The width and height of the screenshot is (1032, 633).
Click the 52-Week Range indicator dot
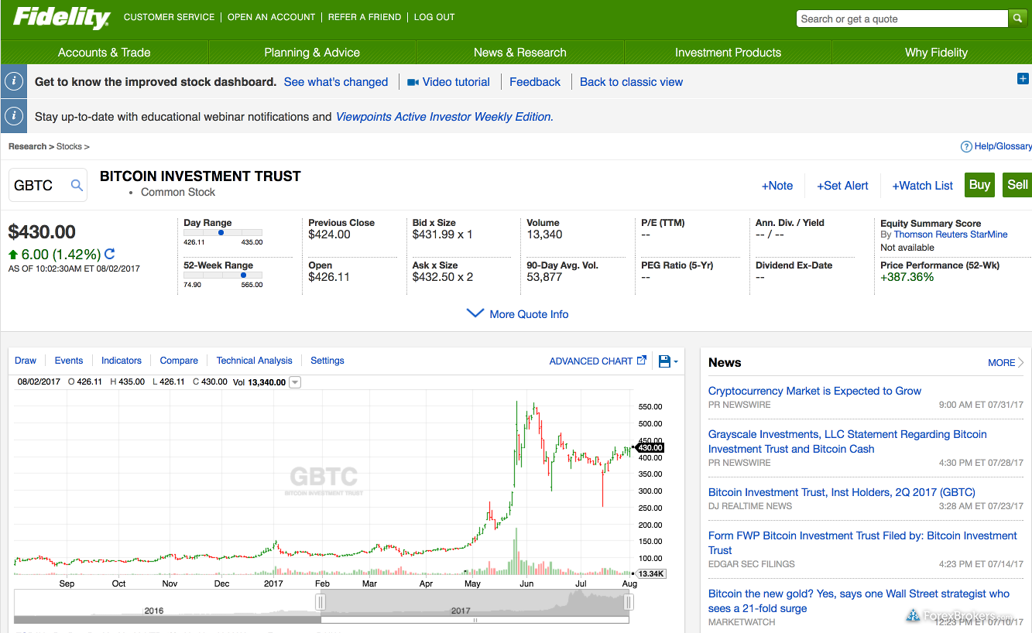coord(244,275)
